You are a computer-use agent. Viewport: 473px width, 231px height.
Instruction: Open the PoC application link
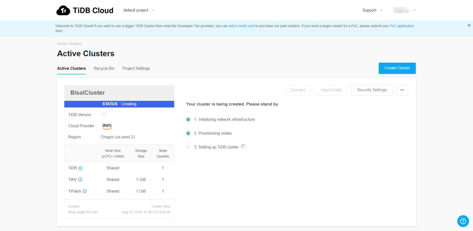click(x=402, y=26)
